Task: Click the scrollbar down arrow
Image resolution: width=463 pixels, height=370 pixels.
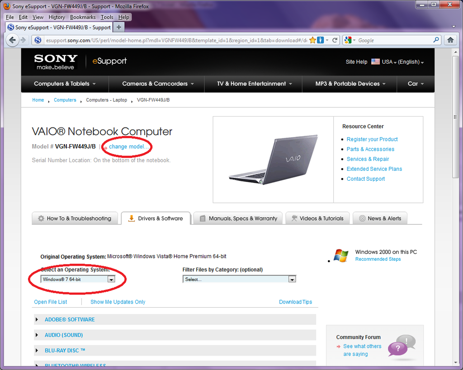Action: (455, 363)
